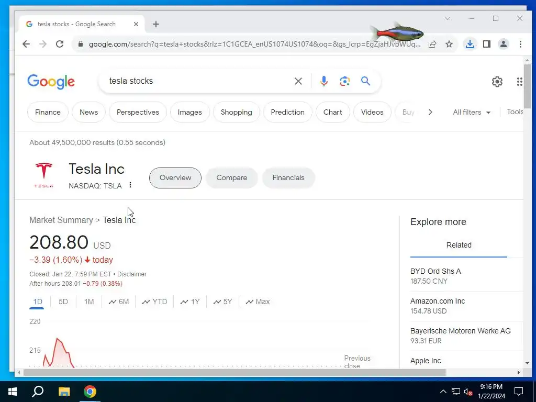Open Chrome downloads icon
Screen dimensions: 536x402
470,44
